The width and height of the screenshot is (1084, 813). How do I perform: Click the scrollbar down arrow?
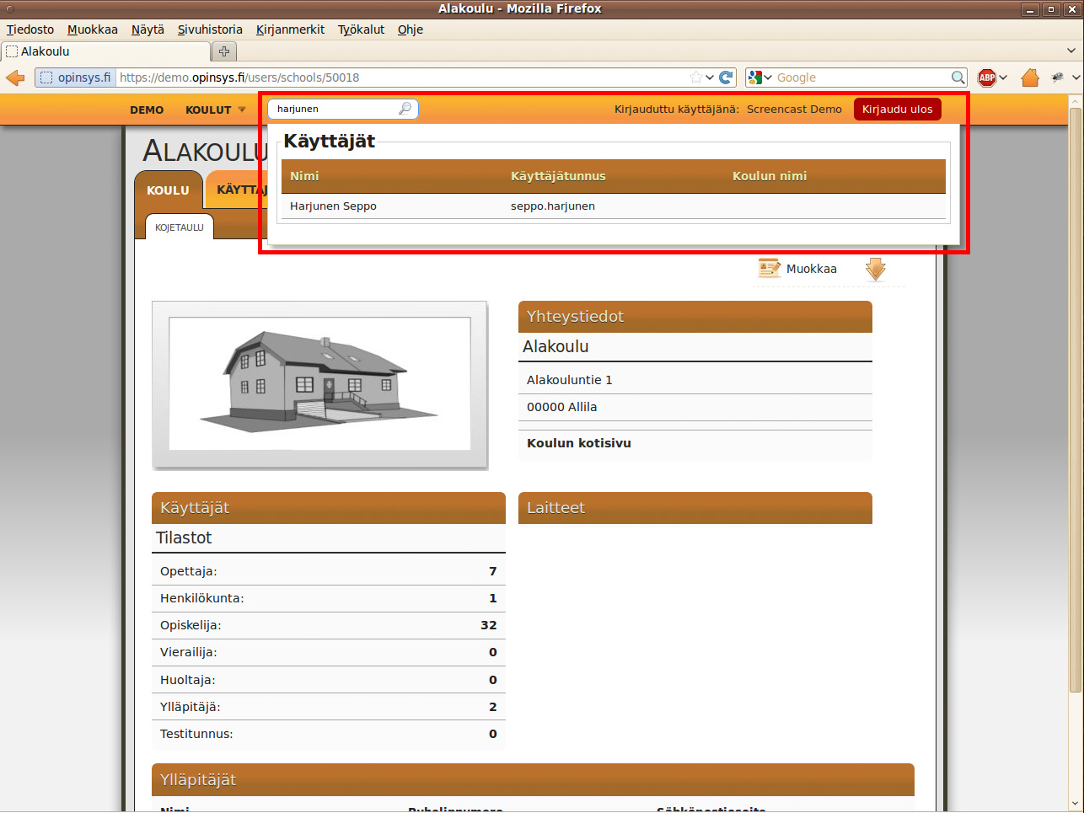[x=1075, y=803]
